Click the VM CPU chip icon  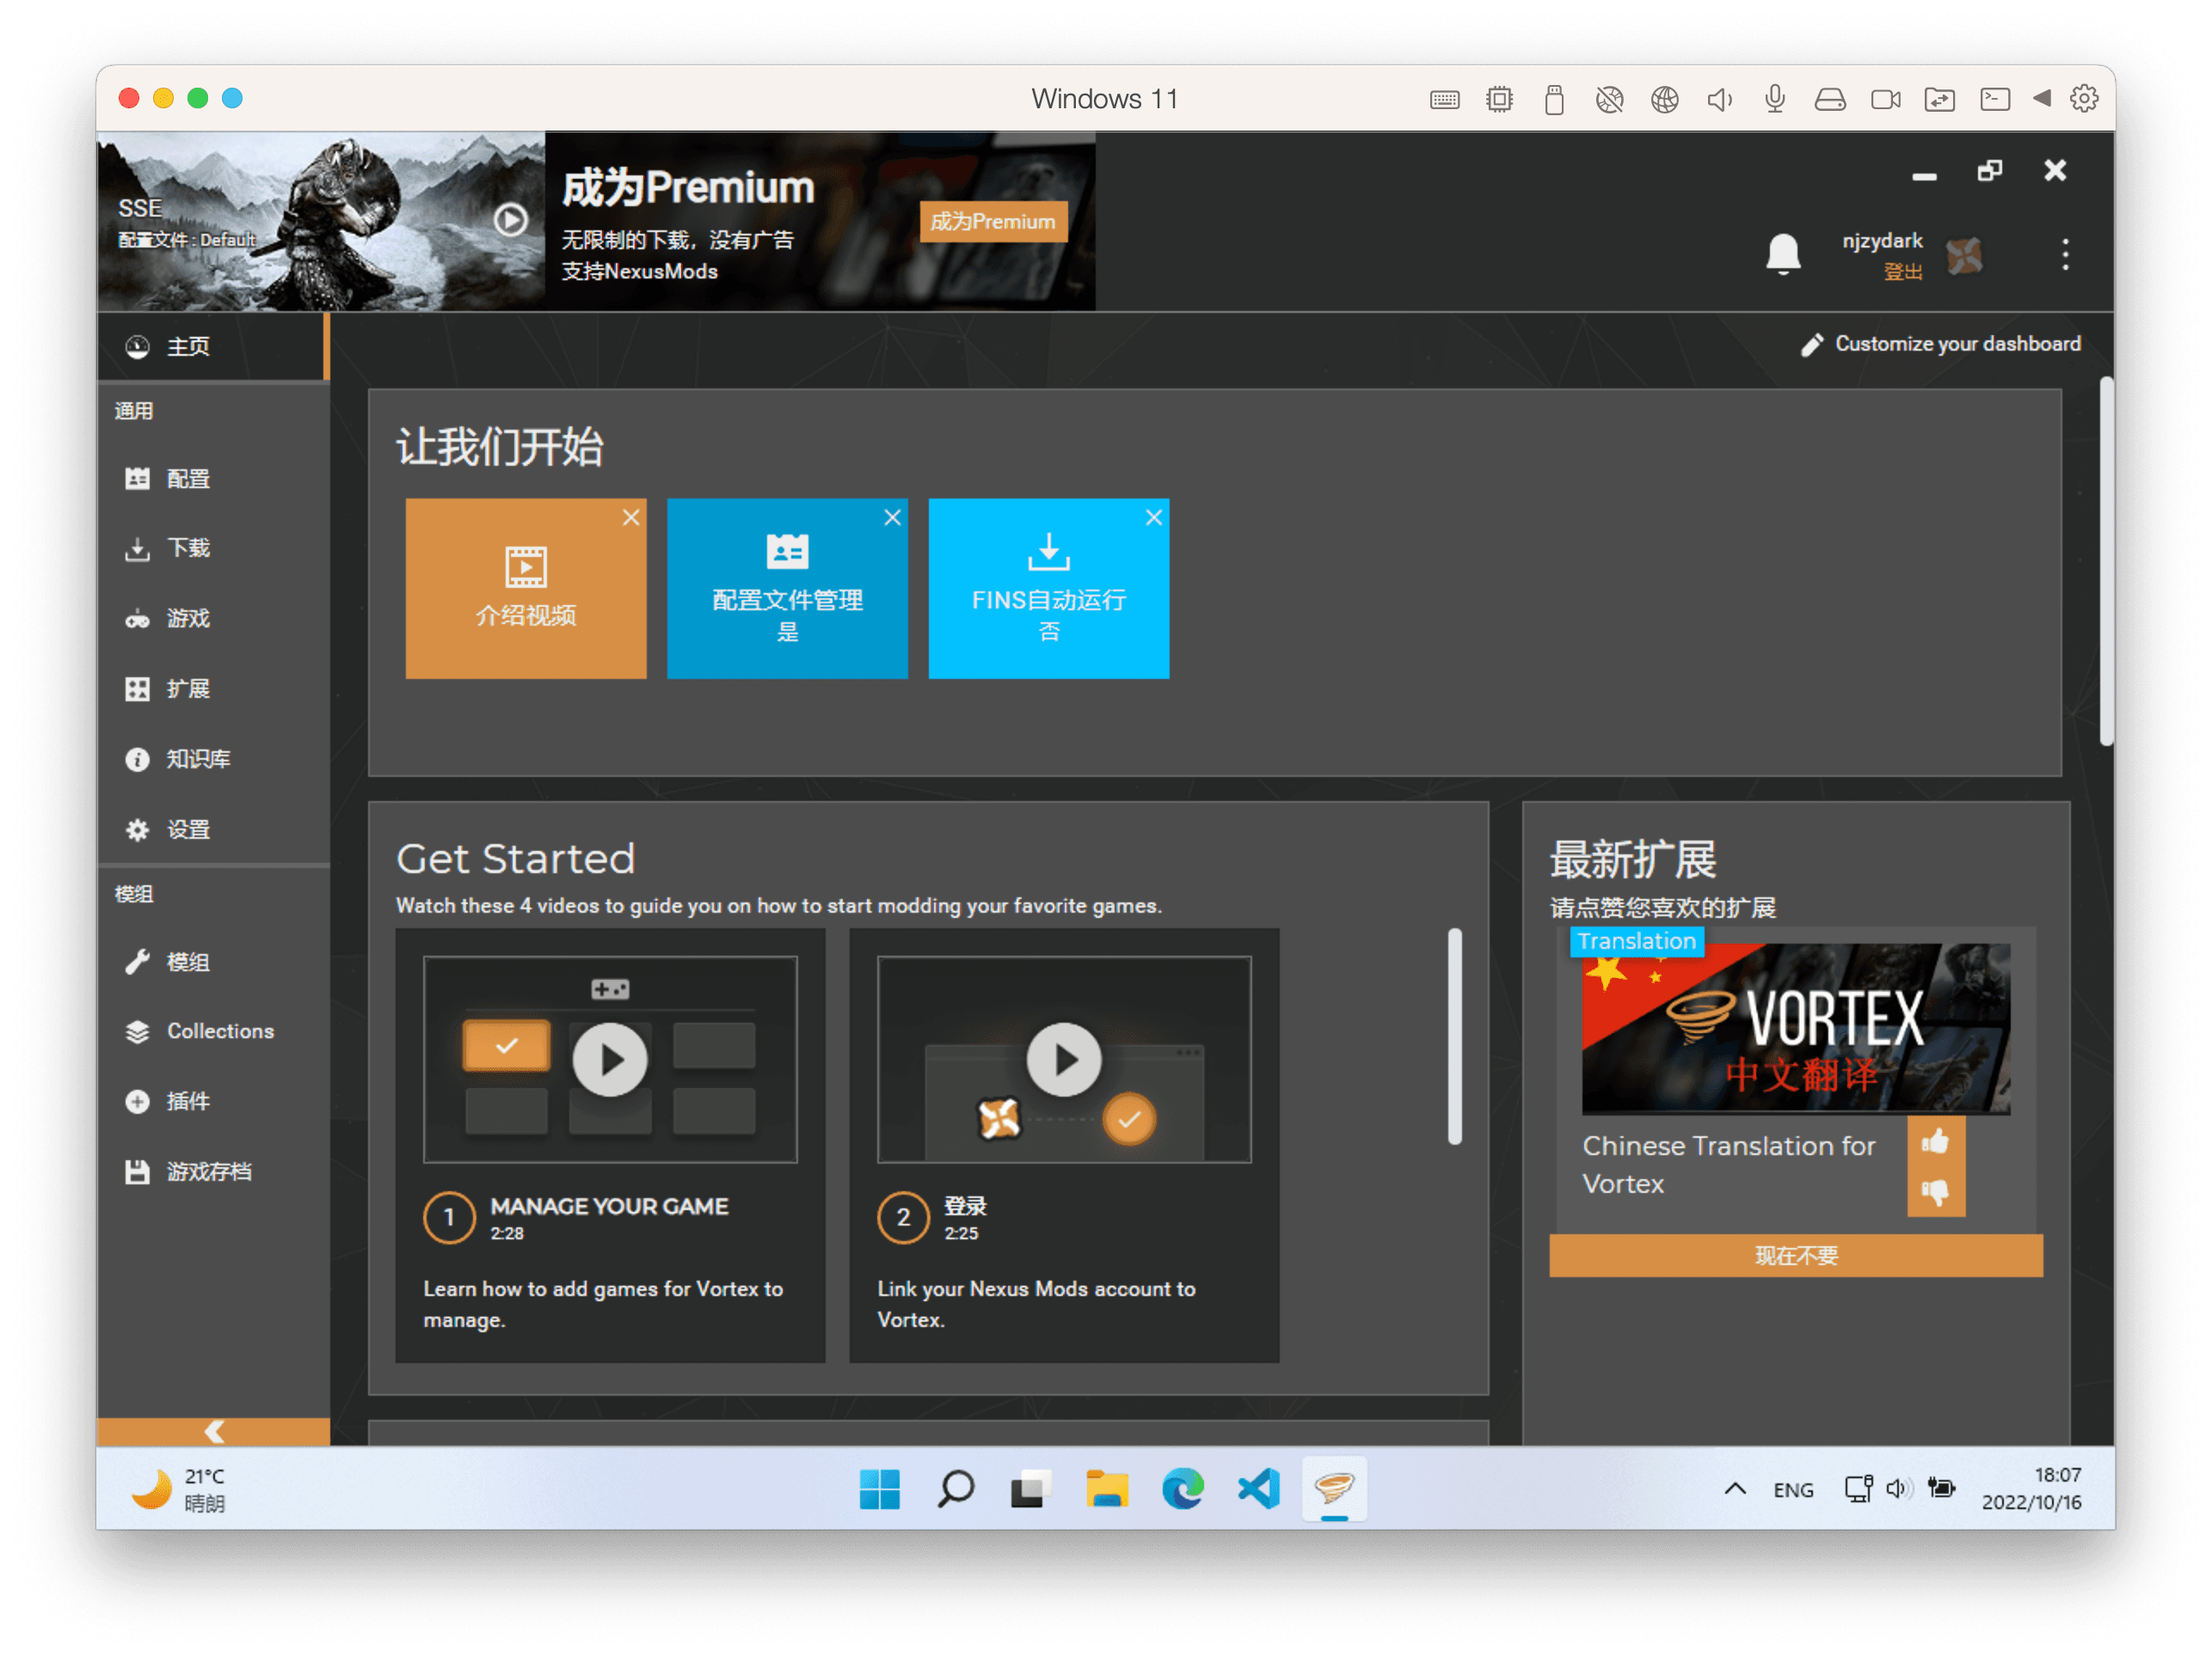(x=1499, y=99)
